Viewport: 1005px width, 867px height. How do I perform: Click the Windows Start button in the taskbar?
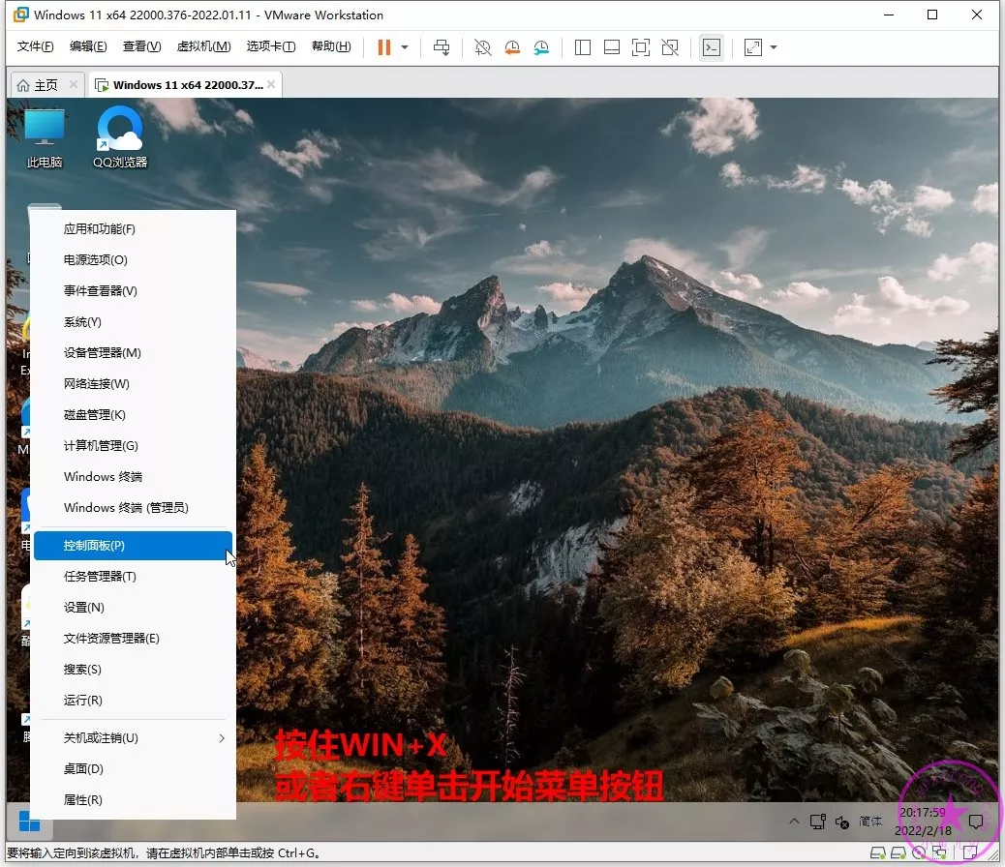pyautogui.click(x=29, y=823)
